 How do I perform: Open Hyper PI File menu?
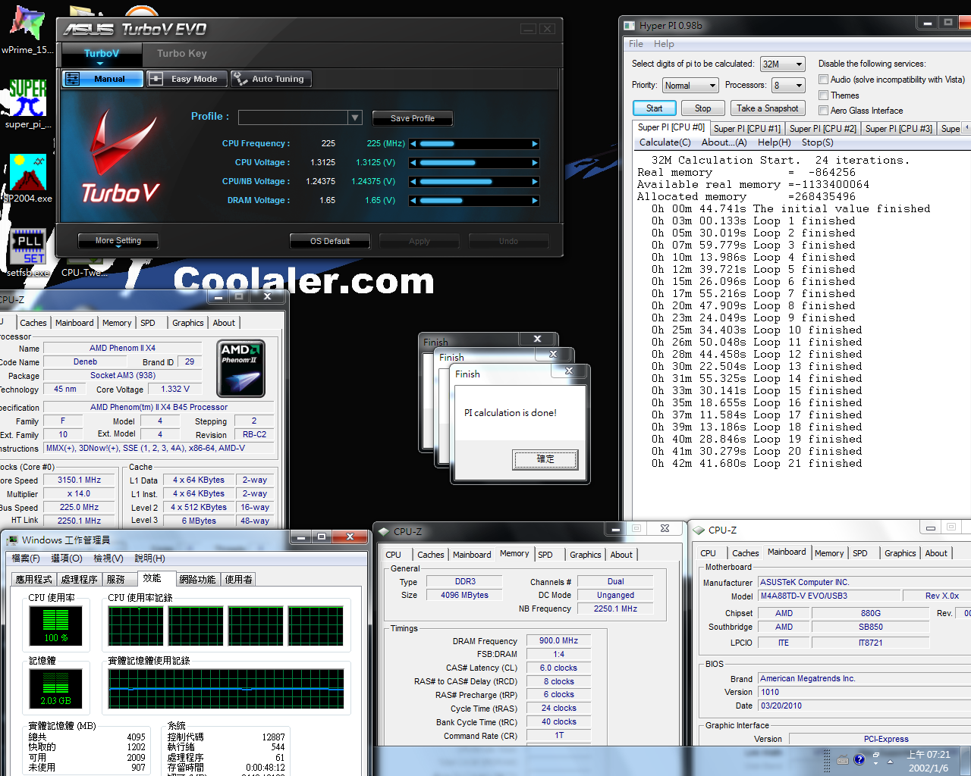click(636, 44)
